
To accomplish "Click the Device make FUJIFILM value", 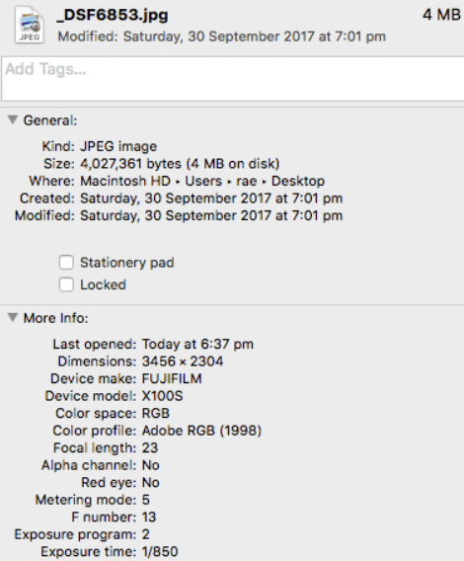I will [x=172, y=378].
